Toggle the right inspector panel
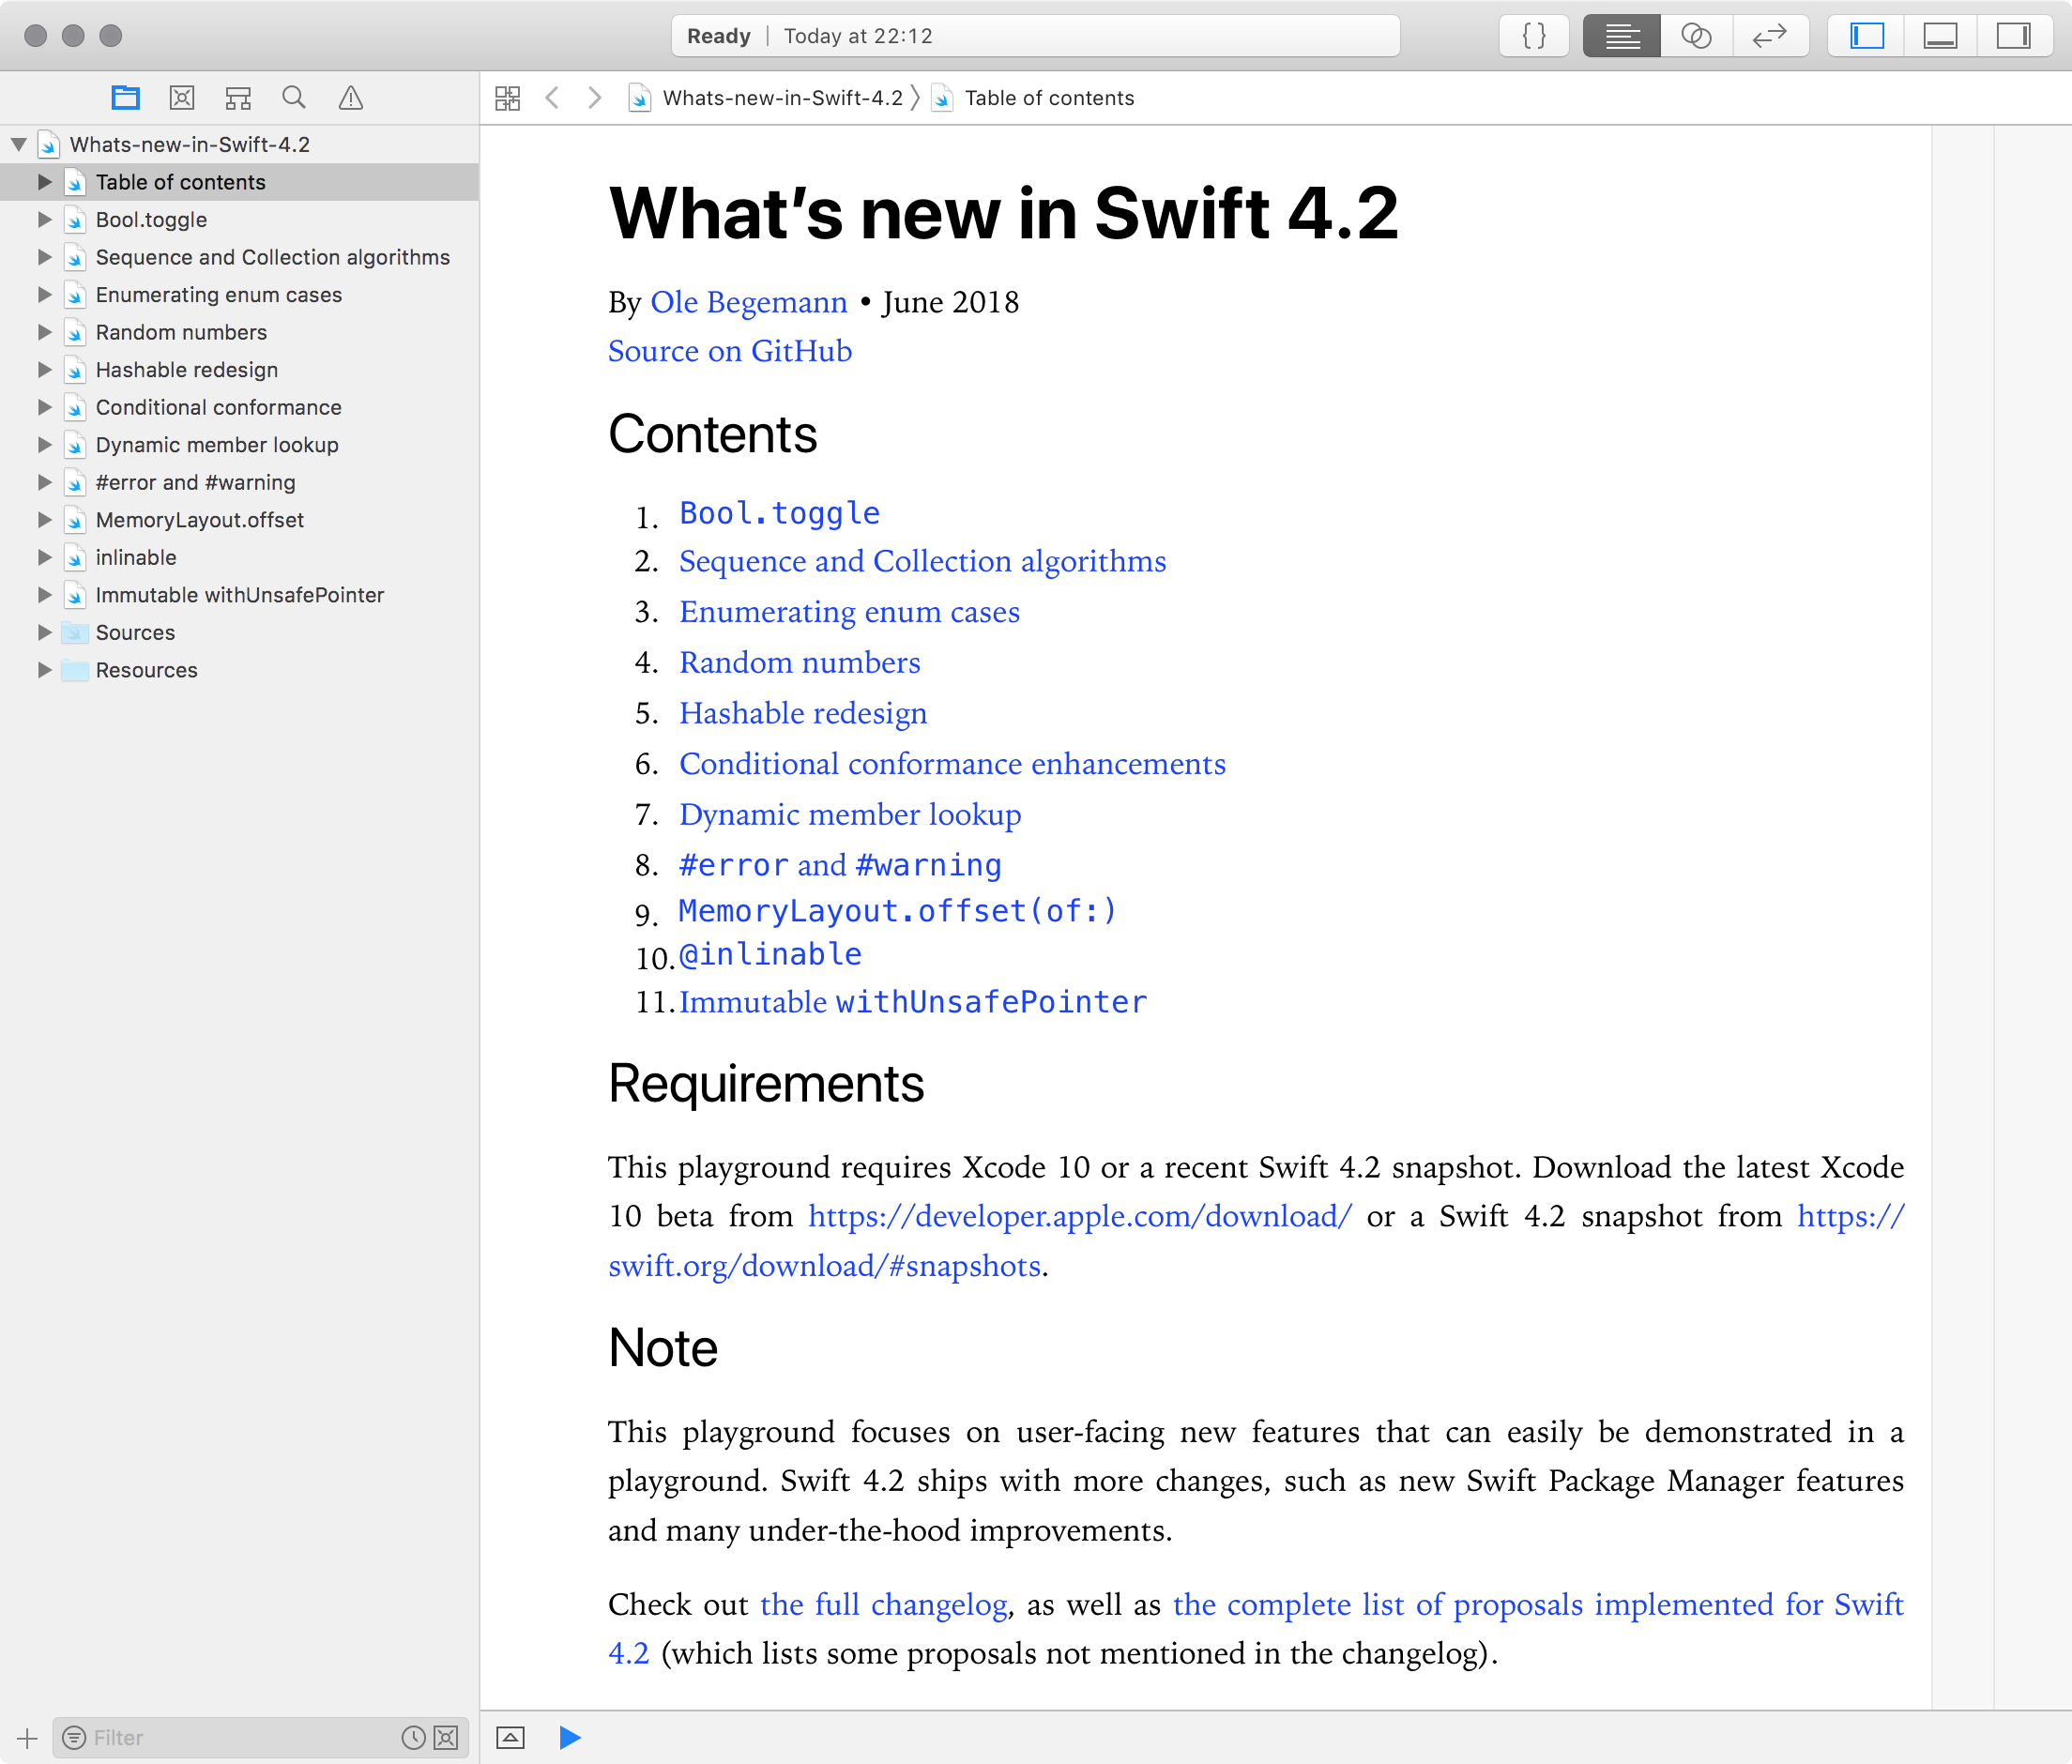 (x=2012, y=36)
